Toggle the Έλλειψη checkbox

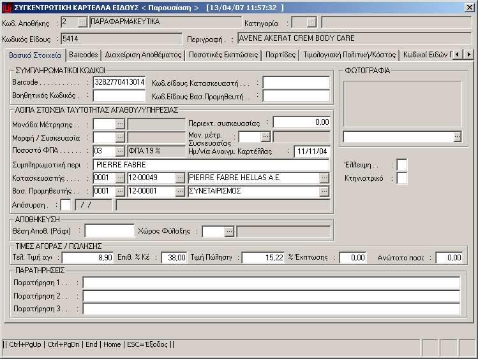[x=402, y=165]
